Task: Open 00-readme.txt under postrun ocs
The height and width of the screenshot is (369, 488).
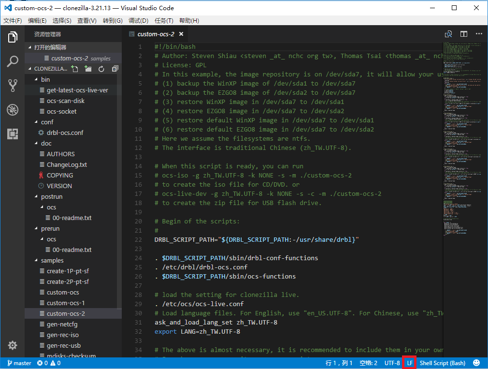Action: tap(72, 218)
